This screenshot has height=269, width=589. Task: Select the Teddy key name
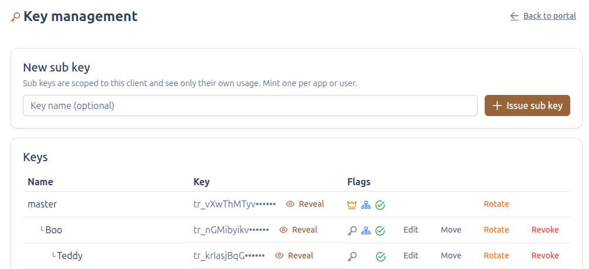(x=70, y=256)
